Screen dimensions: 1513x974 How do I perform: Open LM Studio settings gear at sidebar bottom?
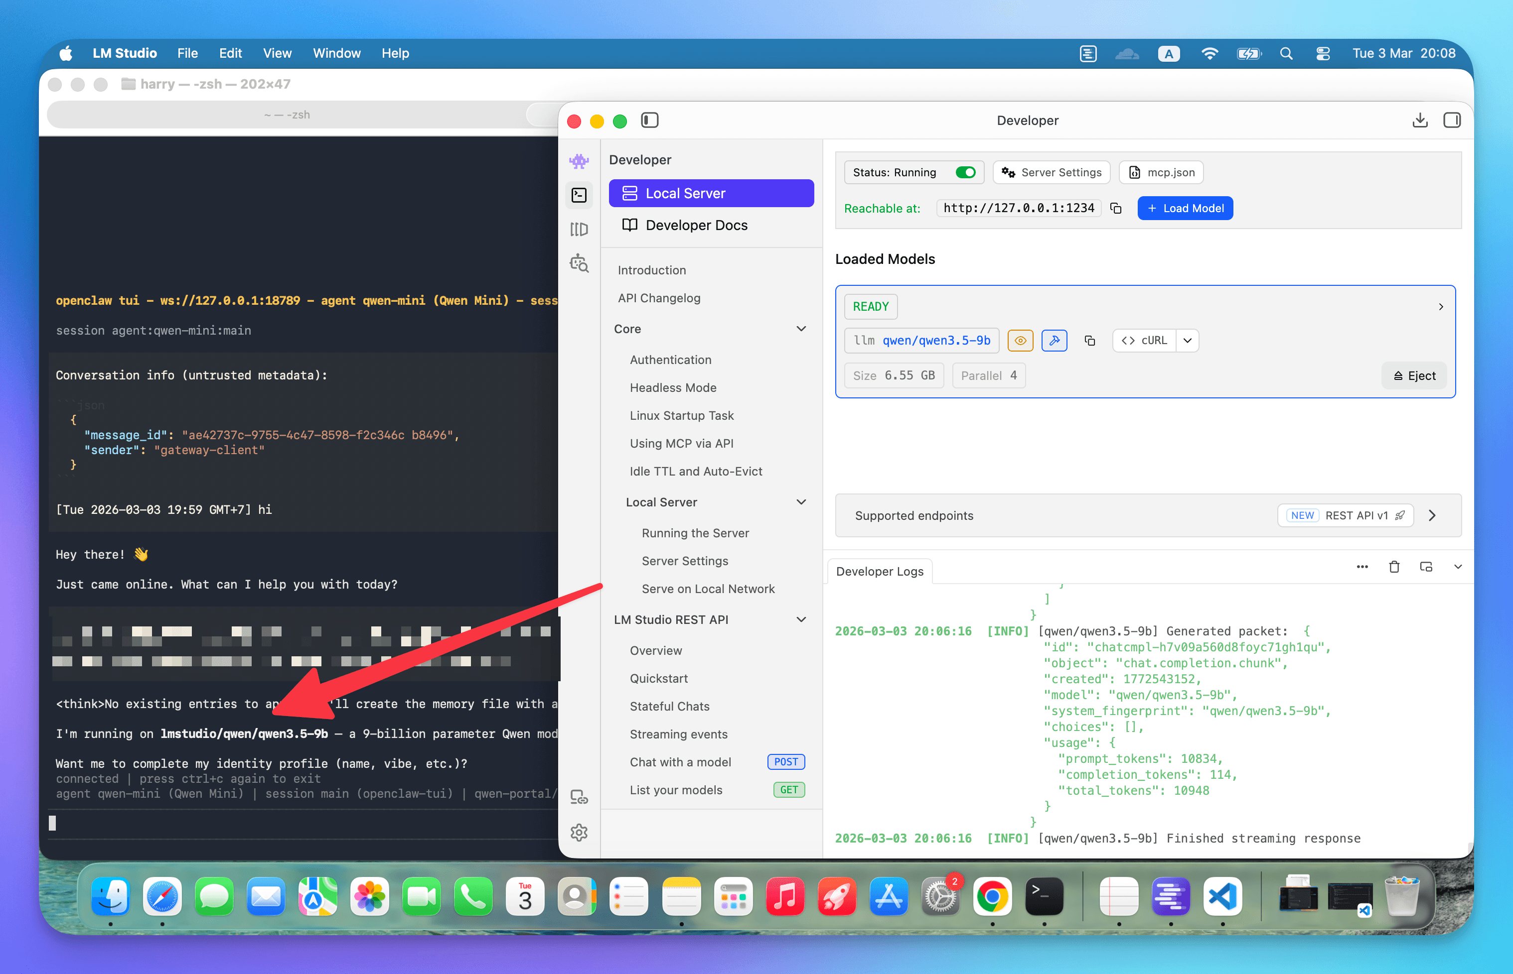[x=579, y=833]
